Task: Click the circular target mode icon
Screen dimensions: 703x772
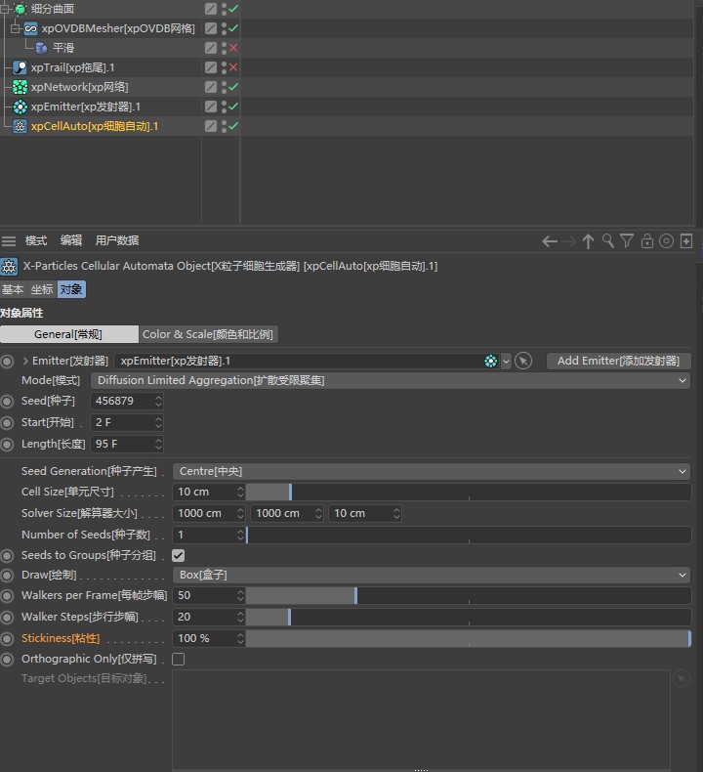Action: click(x=666, y=240)
